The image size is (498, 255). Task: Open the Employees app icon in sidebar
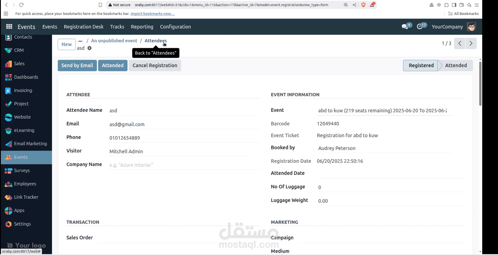coord(8,184)
